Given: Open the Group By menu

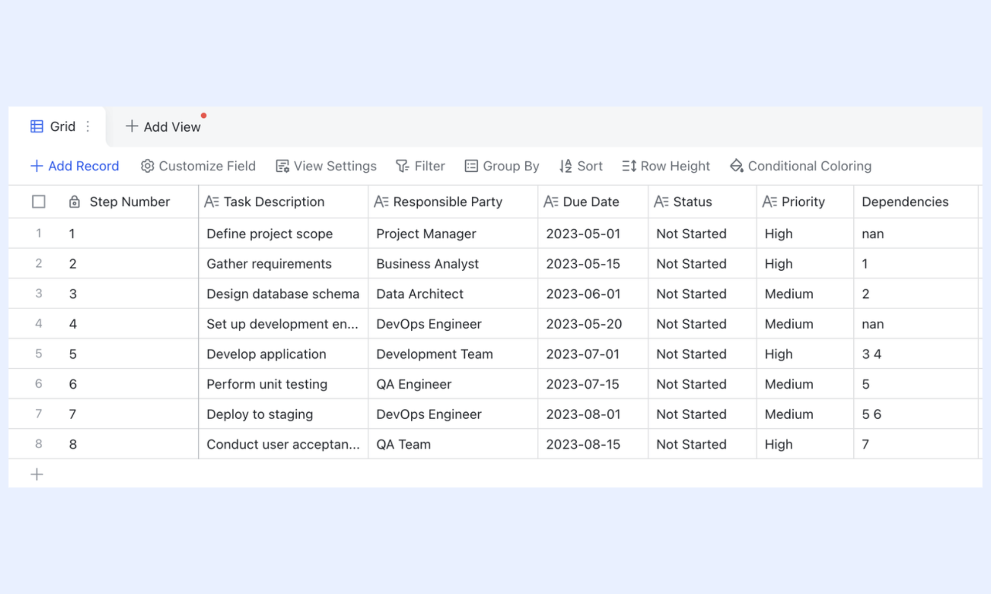Looking at the screenshot, I should click(501, 166).
